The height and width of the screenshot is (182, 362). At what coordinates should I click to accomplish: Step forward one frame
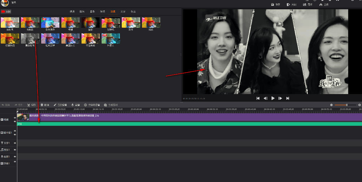tap(280, 98)
